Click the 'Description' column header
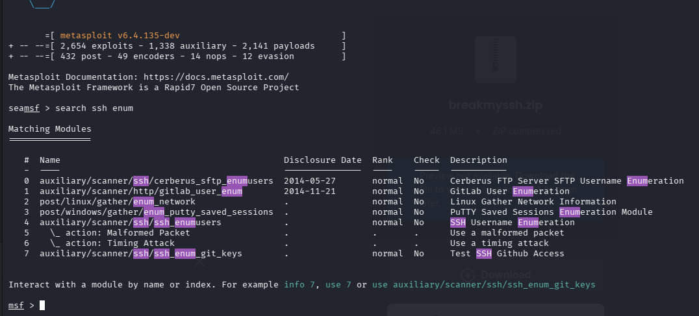The image size is (699, 316). click(478, 160)
